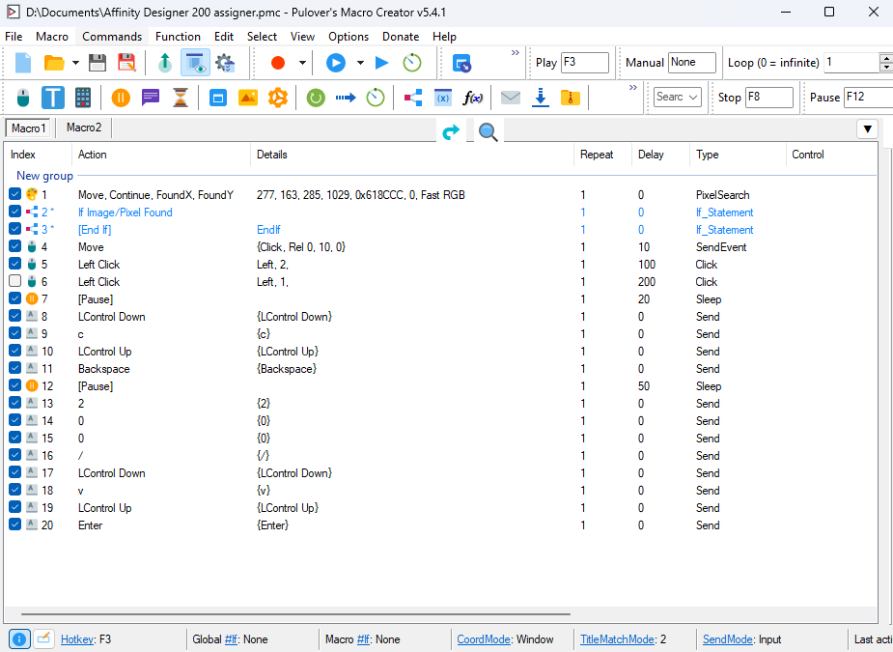893x652 pixels.
Task: Expand the Record button dropdown arrow
Action: point(302,63)
